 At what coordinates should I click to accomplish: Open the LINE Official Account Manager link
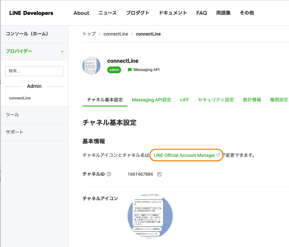click(x=184, y=155)
